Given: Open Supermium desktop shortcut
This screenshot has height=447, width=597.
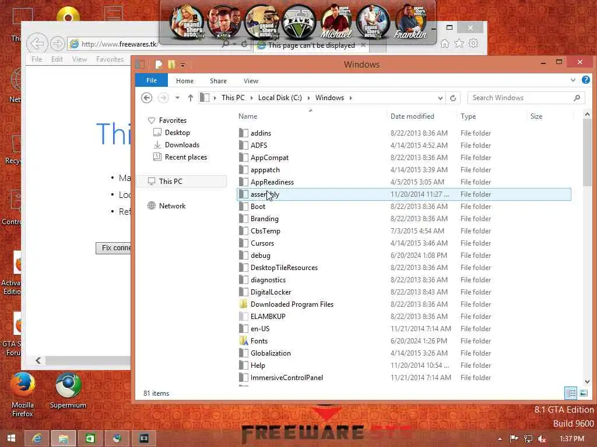Looking at the screenshot, I should [68, 391].
